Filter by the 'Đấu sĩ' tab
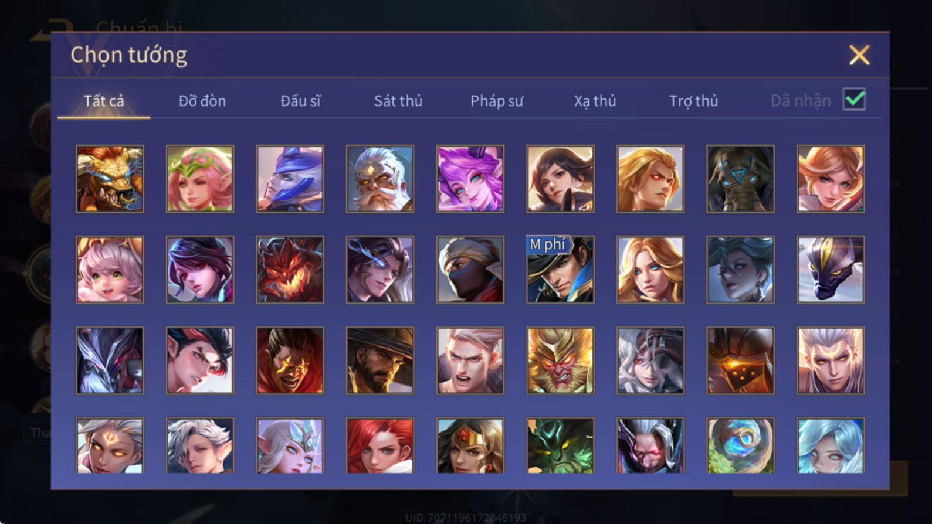This screenshot has height=524, width=932. pyautogui.click(x=300, y=101)
